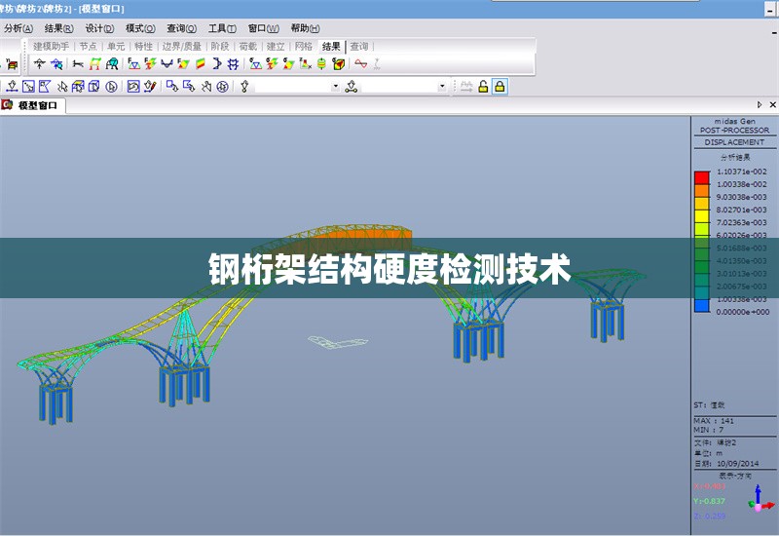Choose the select window box icon
Image resolution: width=779 pixels, height=536 pixels.
29,87
